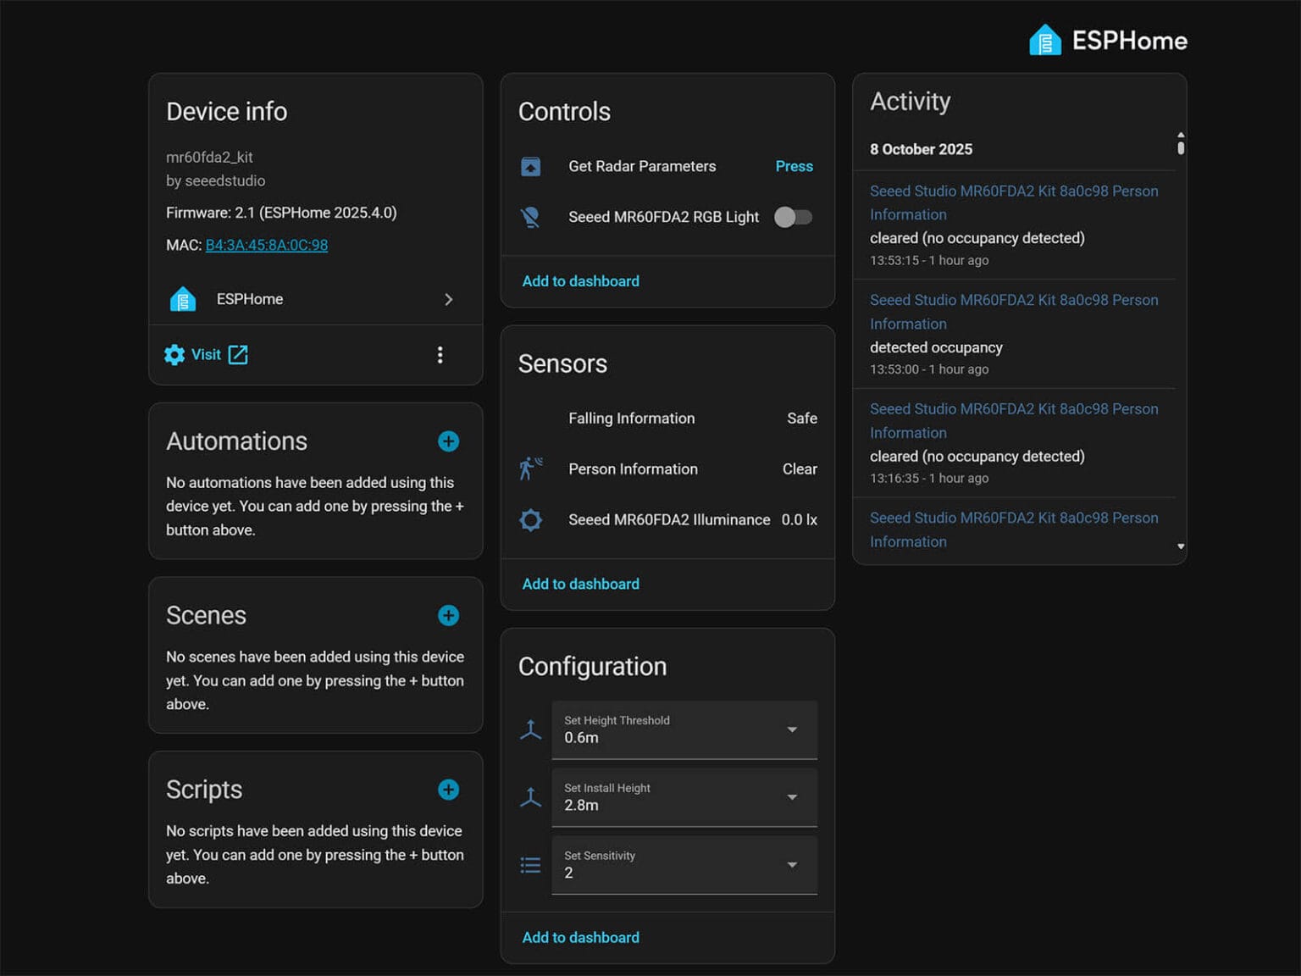This screenshot has width=1301, height=976.
Task: Click the add script plus icon
Action: point(448,790)
